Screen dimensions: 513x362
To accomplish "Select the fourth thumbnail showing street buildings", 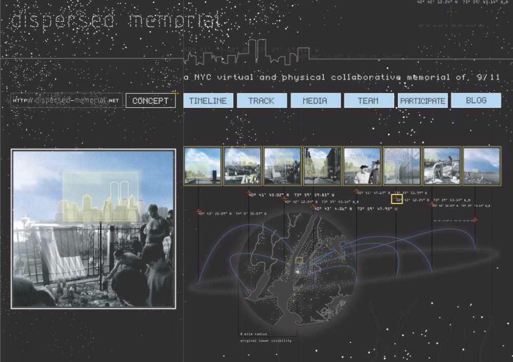I will (x=323, y=166).
